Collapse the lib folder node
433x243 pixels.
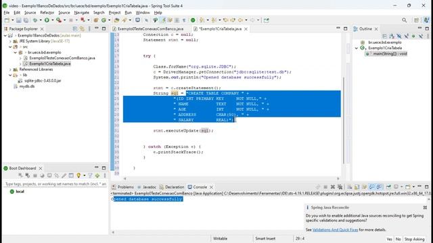[x=11, y=75]
